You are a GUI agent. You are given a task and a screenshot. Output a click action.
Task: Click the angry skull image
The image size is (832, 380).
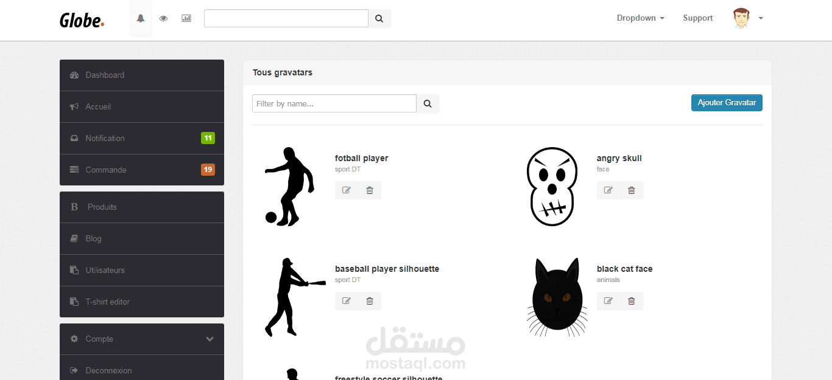552,187
